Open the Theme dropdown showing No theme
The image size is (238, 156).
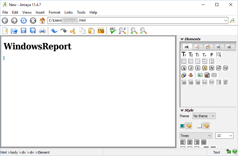204,116
